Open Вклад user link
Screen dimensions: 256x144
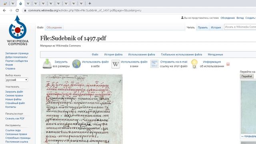point(240,18)
